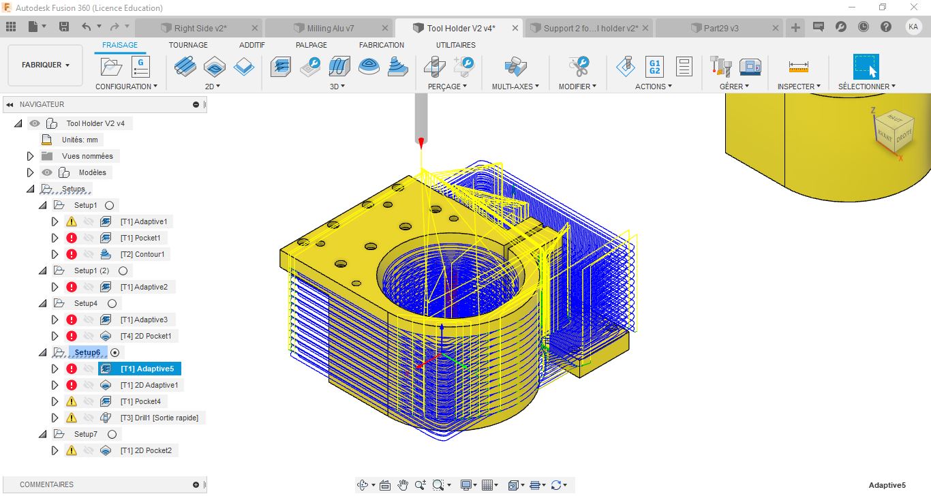Viewport: 931px width, 496px height.
Task: Switch to the ADDITIF ribbon tab
Action: 252,45
